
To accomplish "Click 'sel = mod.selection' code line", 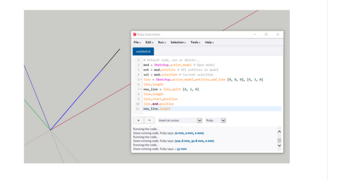I will click(178, 75).
